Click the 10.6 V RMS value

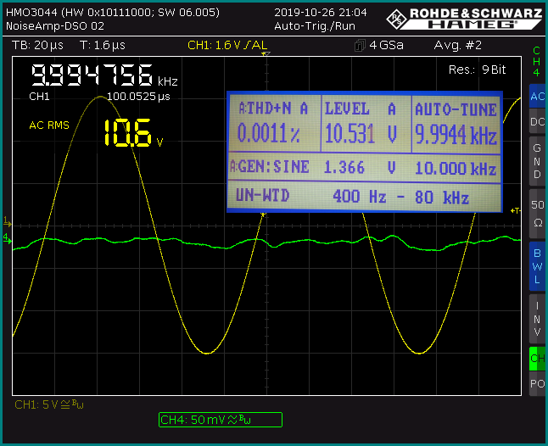pyautogui.click(x=133, y=133)
